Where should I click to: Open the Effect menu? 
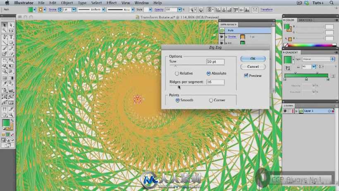[111, 3]
